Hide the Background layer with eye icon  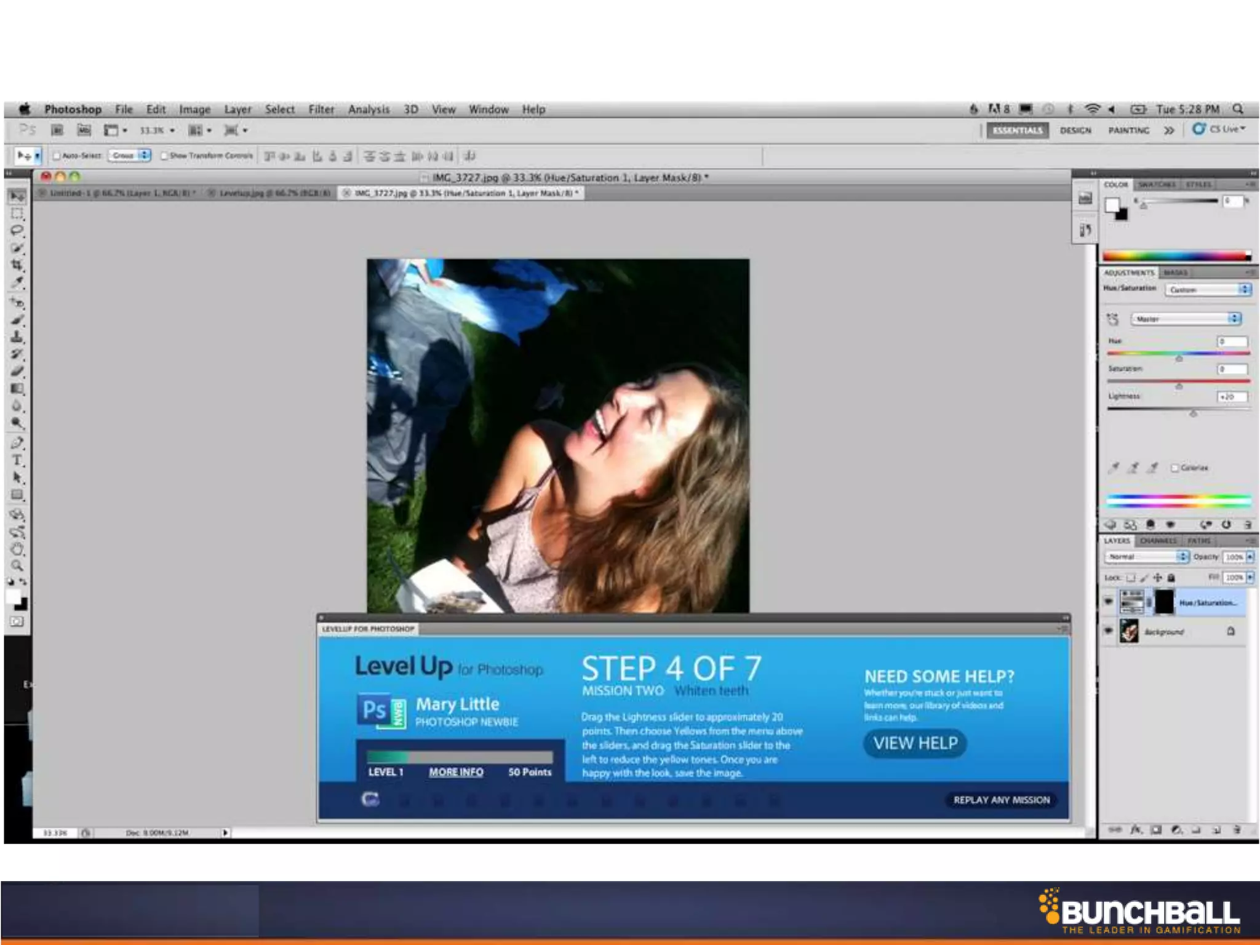1109,631
